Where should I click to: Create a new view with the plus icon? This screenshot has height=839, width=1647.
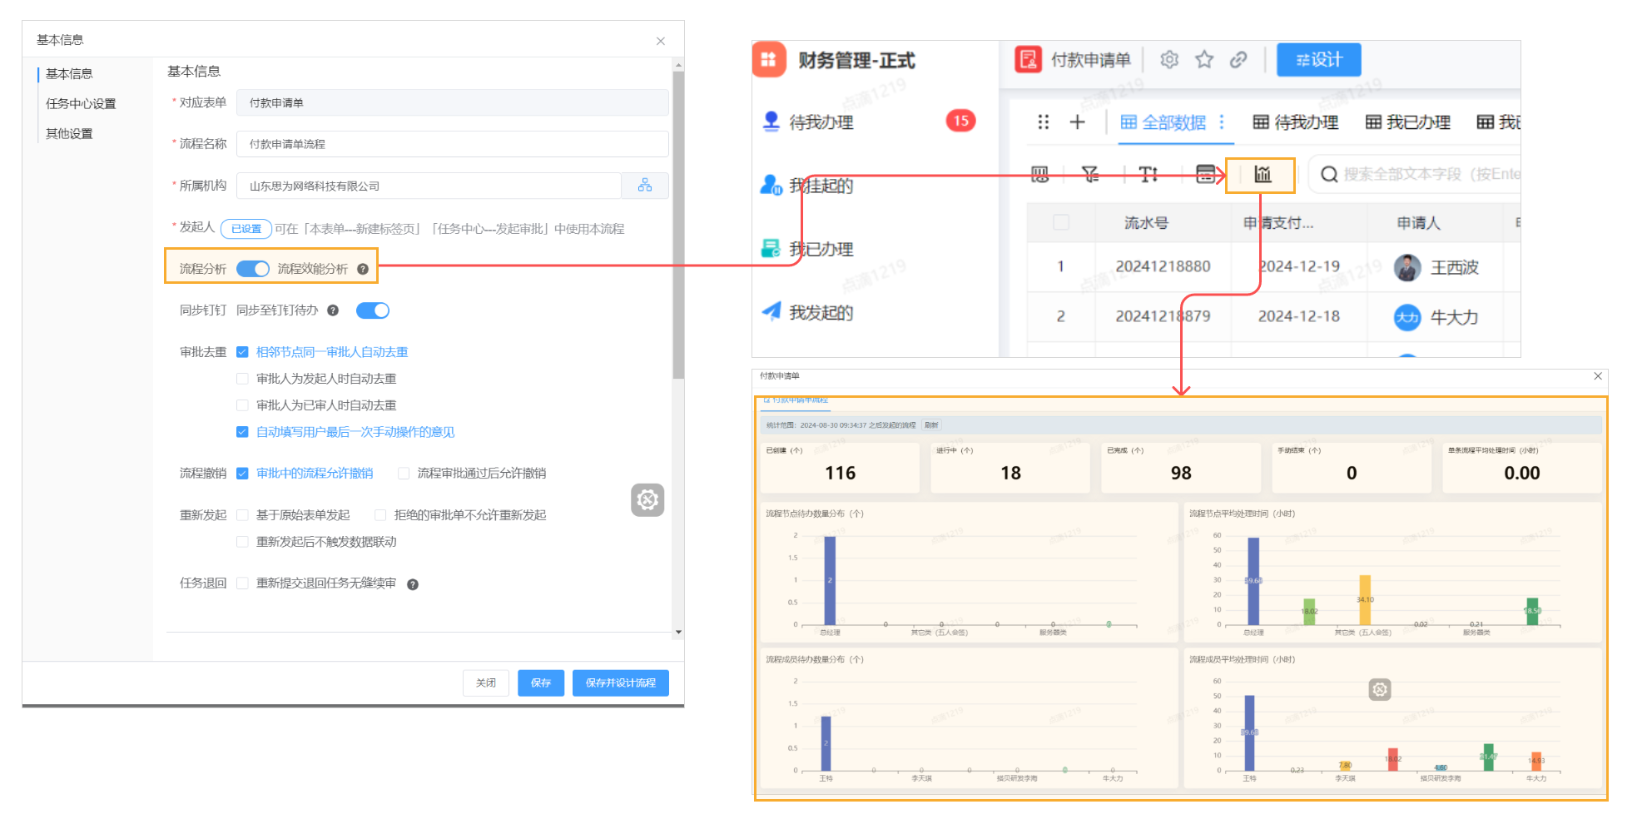(x=1077, y=122)
